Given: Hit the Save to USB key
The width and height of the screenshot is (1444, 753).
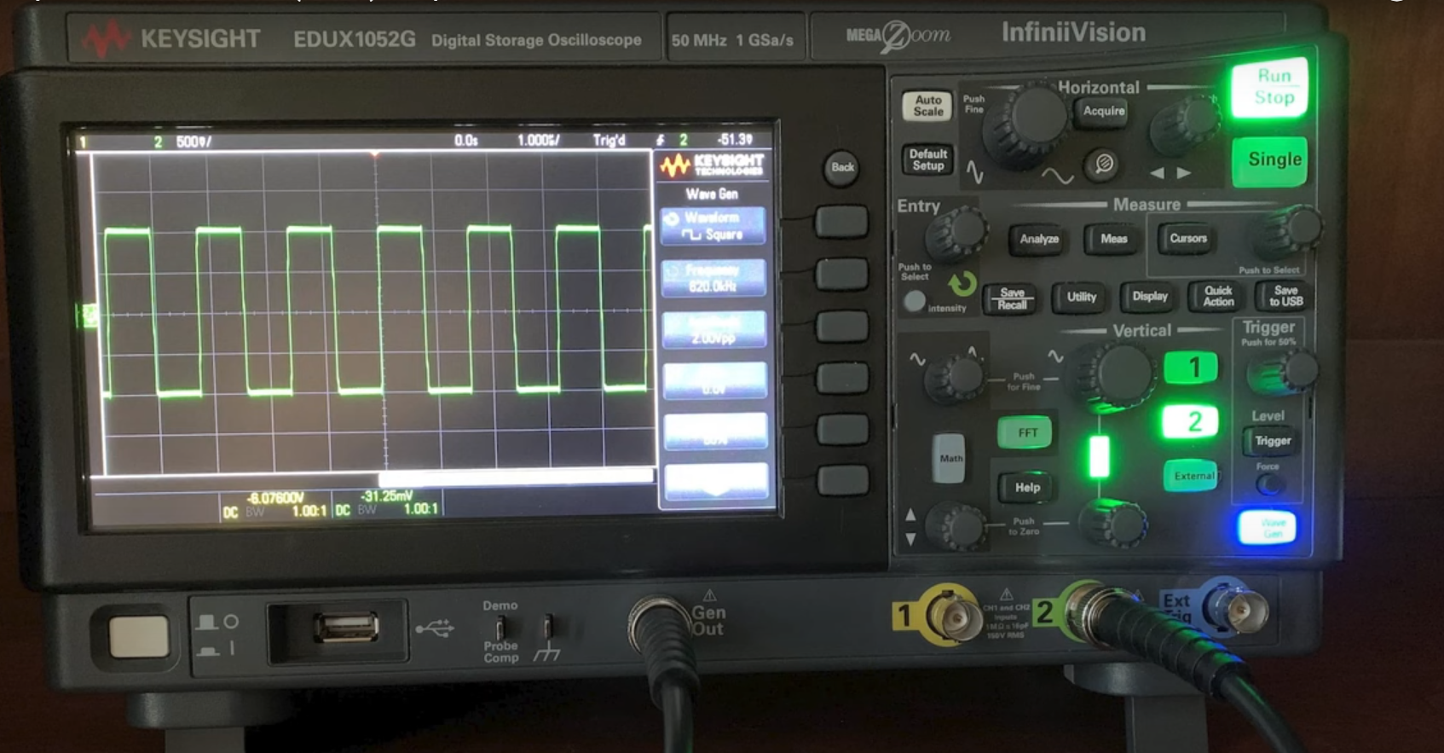Looking at the screenshot, I should [x=1285, y=296].
